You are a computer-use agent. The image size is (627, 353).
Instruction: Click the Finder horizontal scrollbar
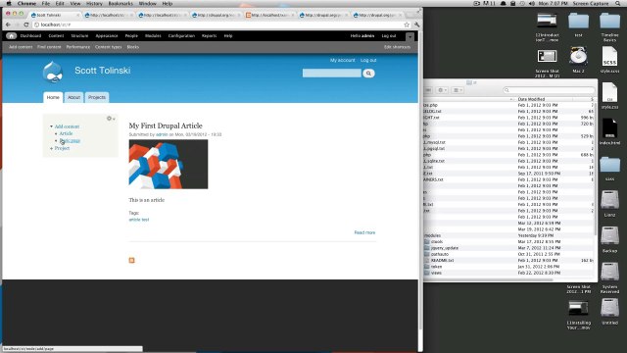click(488, 279)
